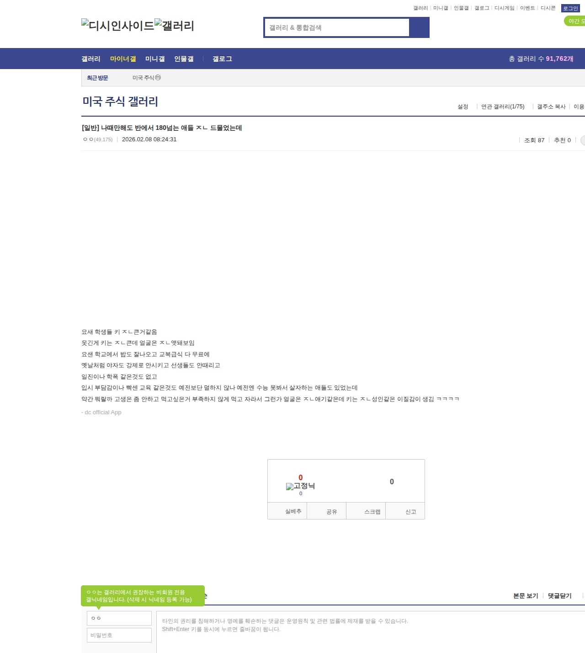585x653 pixels.
Task: Expand the 연관 갤러리(1/75) list
Action: (503, 107)
